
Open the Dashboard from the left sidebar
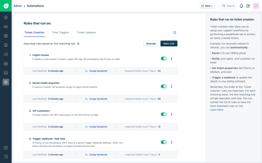tap(6, 17)
